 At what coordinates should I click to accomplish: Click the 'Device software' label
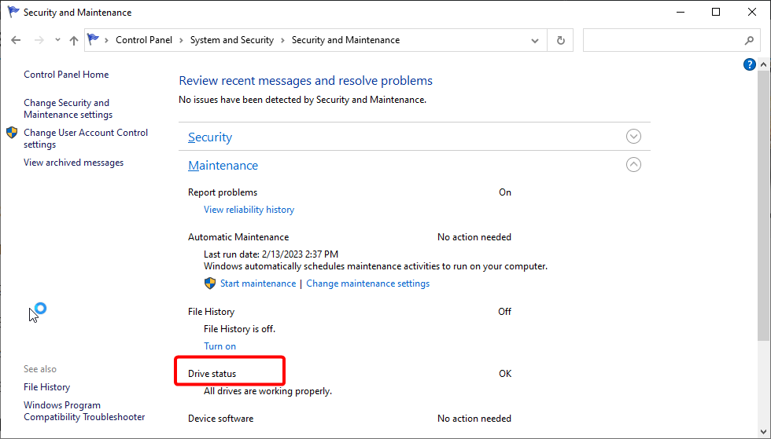221,419
